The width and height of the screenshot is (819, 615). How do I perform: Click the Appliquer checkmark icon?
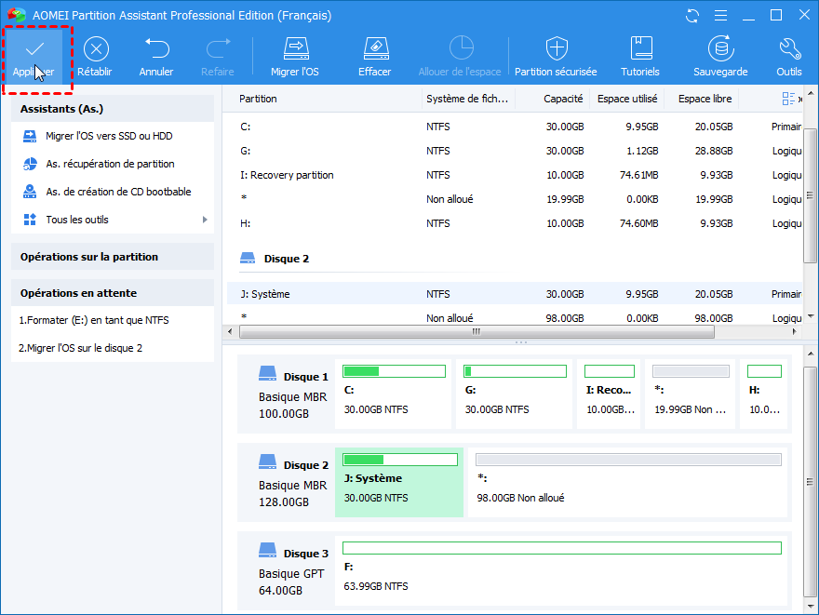(34, 49)
